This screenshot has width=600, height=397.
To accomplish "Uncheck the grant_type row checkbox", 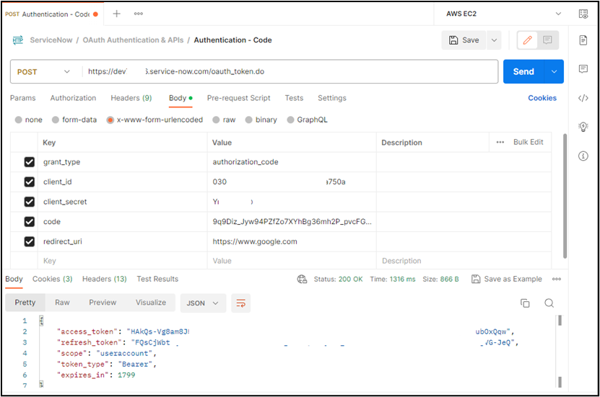I will pos(30,162).
